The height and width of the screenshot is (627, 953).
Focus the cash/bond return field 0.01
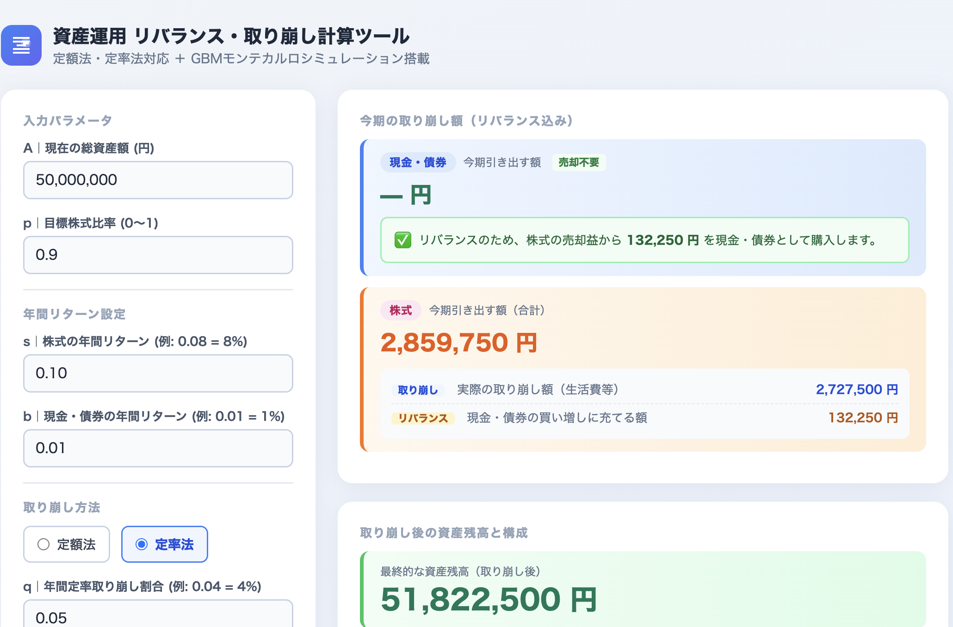(x=158, y=448)
